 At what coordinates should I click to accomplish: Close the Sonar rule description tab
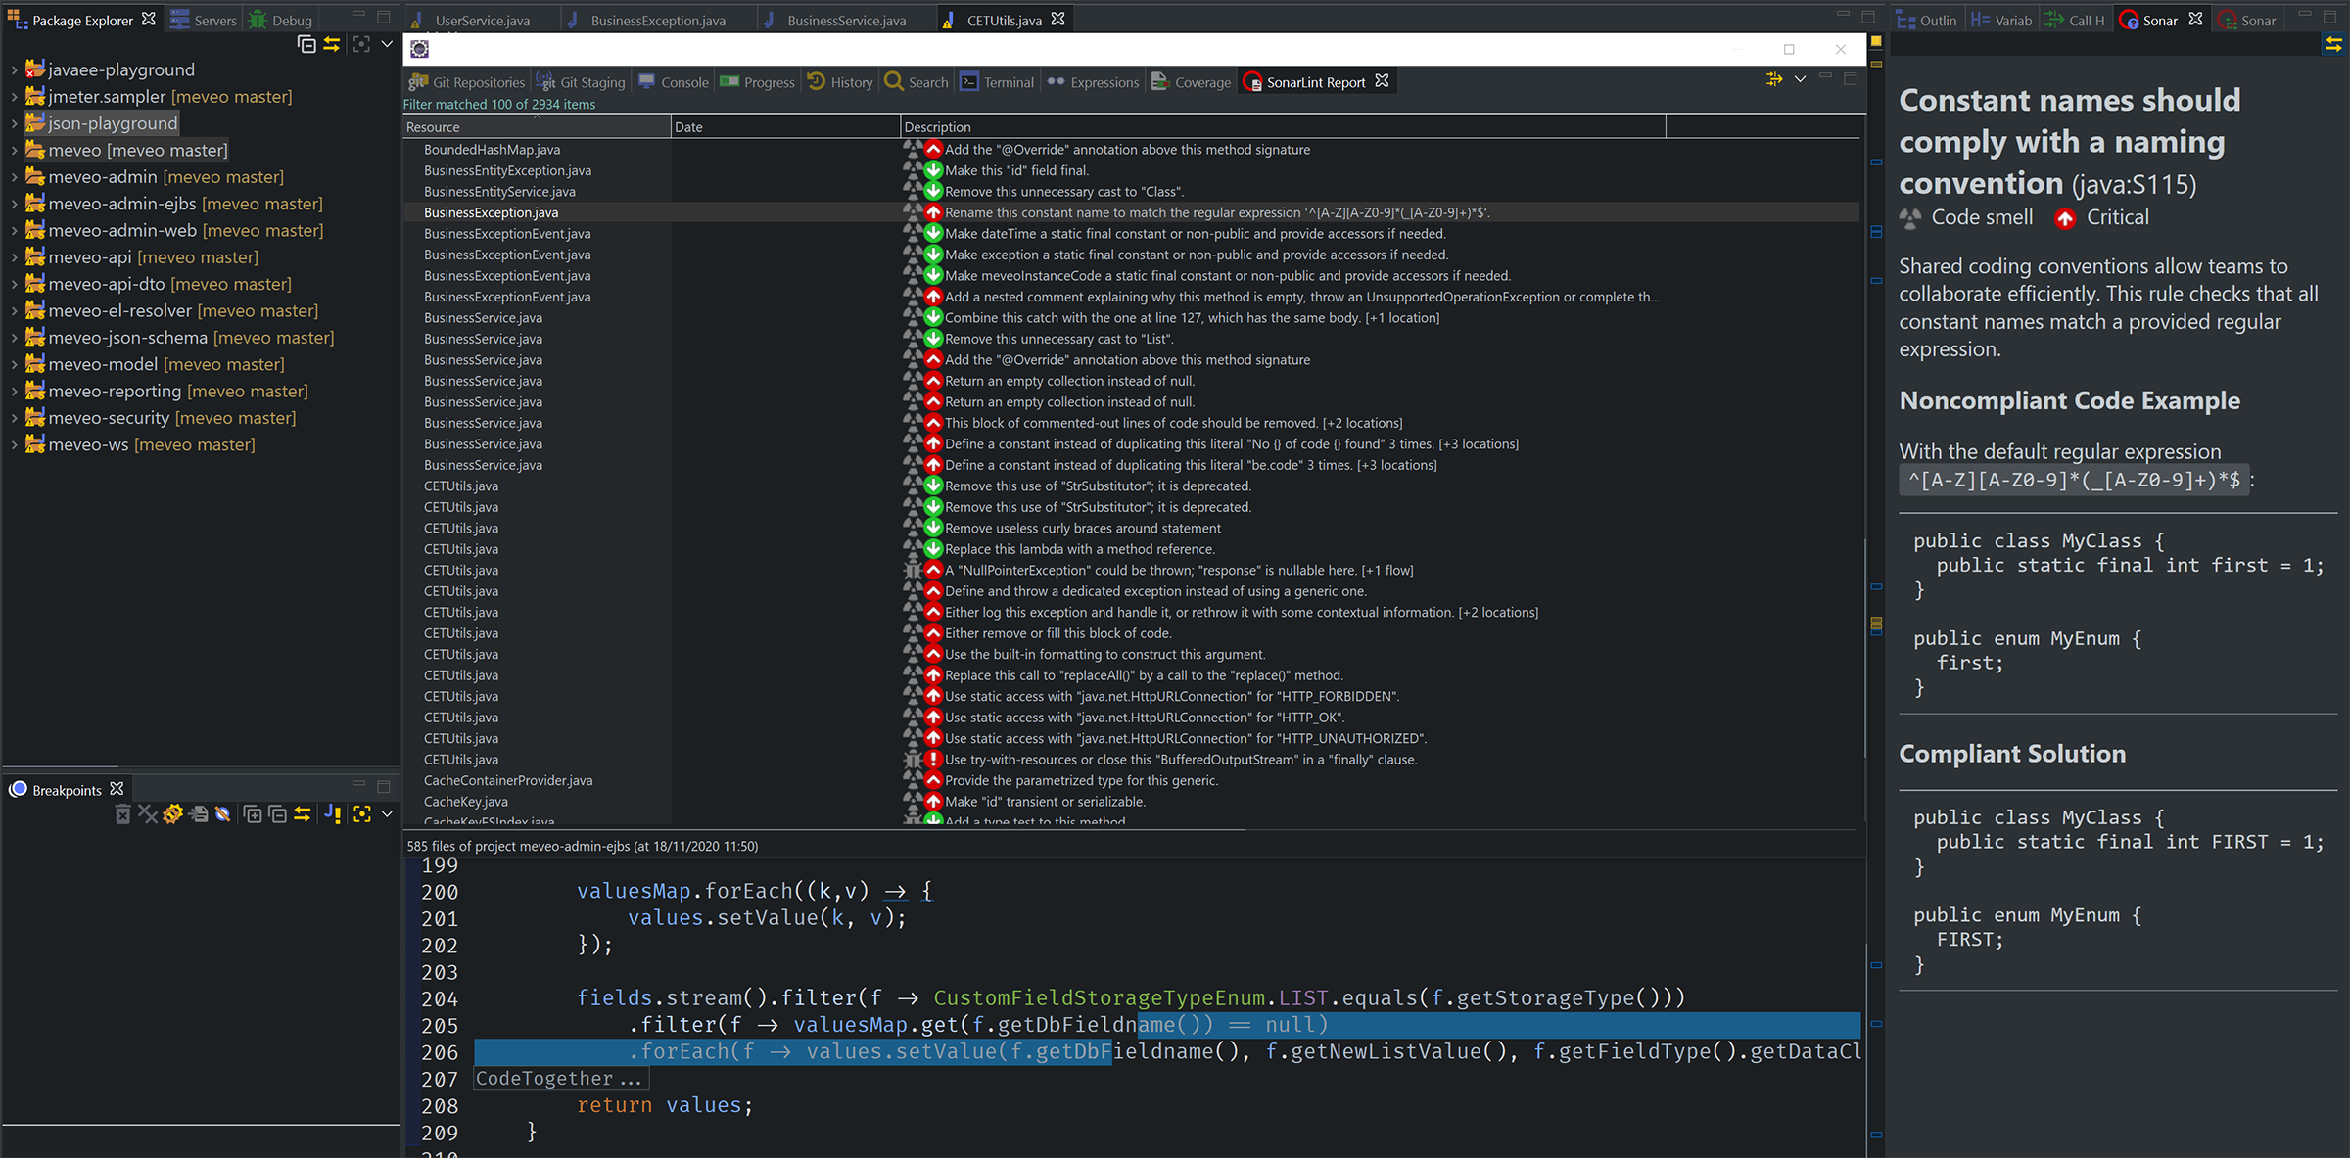pyautogui.click(x=2196, y=19)
